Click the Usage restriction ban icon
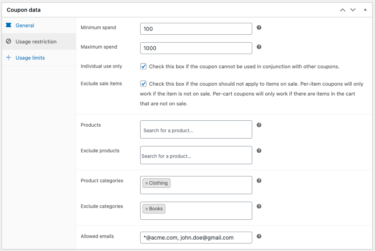The image size is (375, 251). [9, 41]
